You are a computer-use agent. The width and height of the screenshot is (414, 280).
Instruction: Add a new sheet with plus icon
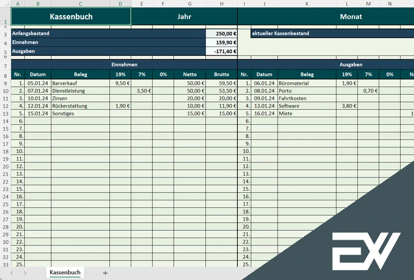coord(105,273)
